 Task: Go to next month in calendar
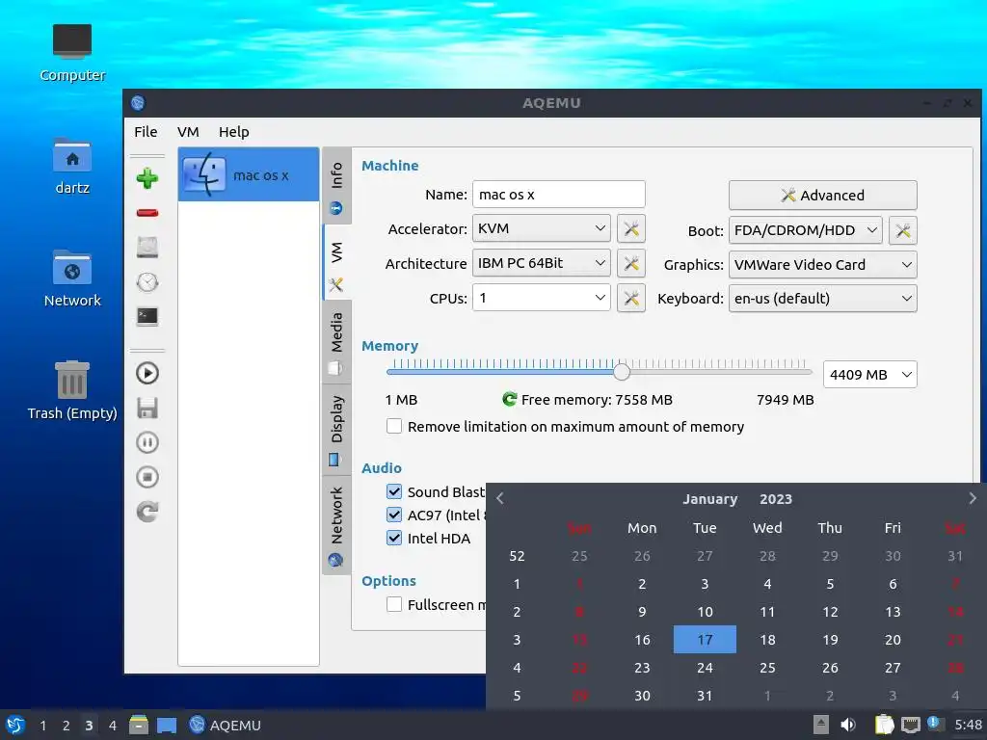pos(972,498)
